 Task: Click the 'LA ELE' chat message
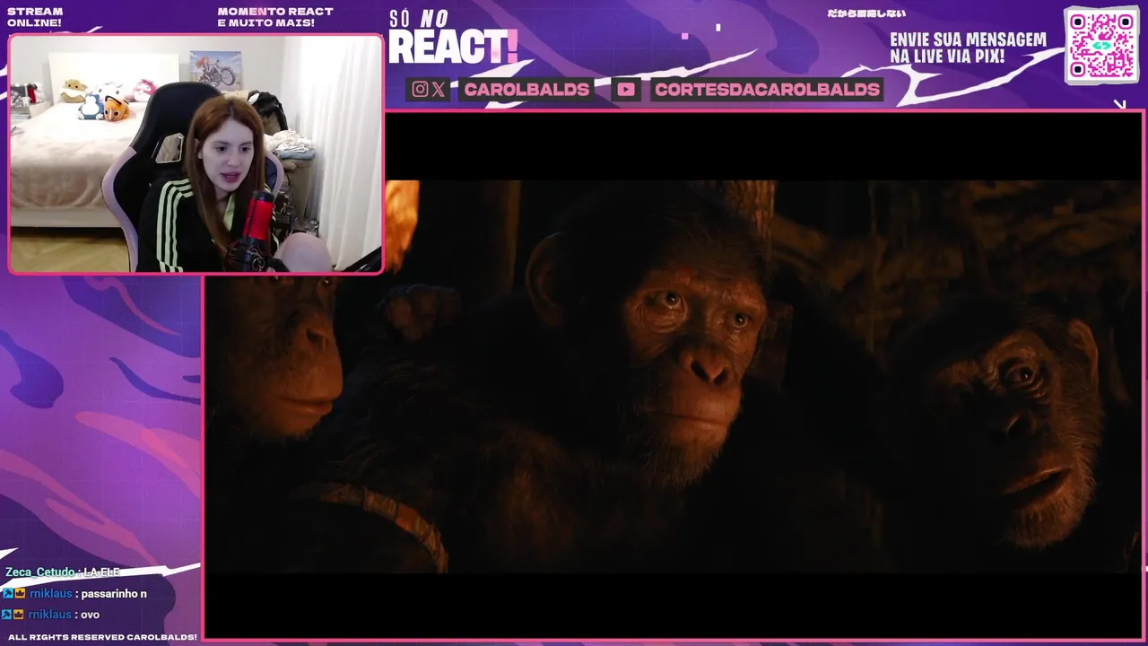101,572
